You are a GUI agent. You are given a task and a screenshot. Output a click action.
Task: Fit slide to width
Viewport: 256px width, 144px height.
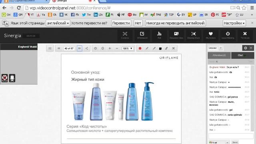coord(95,48)
